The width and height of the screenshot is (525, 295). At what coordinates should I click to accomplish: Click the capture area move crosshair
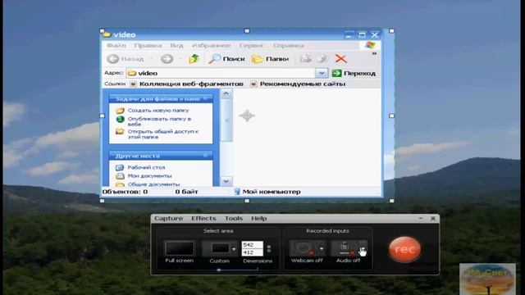click(247, 116)
